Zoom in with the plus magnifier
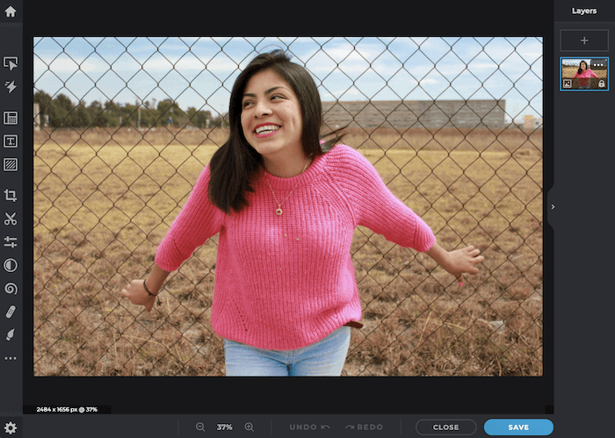 point(249,427)
